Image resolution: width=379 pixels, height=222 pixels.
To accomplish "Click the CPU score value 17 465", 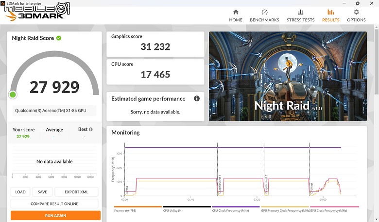I will [x=155, y=75].
